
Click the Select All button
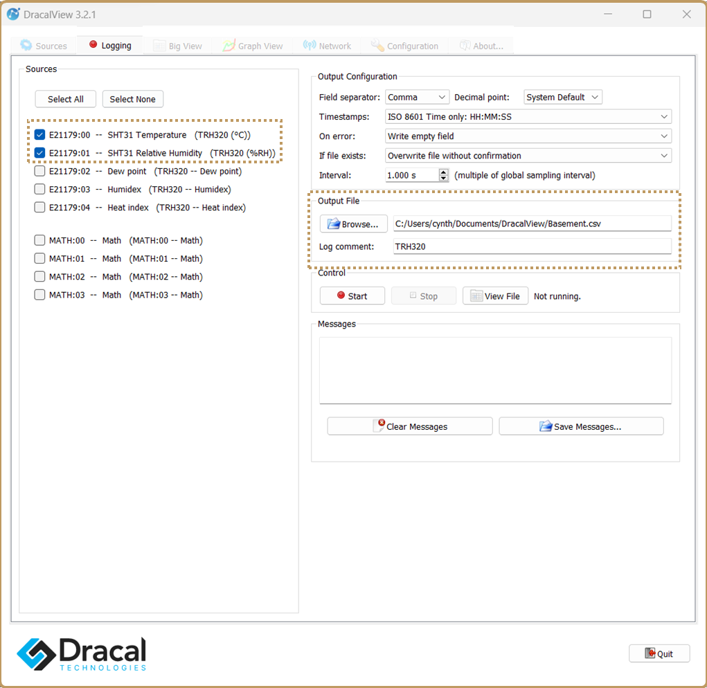pyautogui.click(x=66, y=99)
